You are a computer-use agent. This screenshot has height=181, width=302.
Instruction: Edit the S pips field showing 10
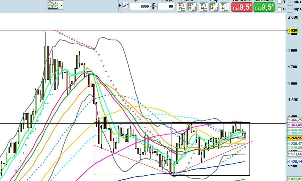[x=290, y=2]
